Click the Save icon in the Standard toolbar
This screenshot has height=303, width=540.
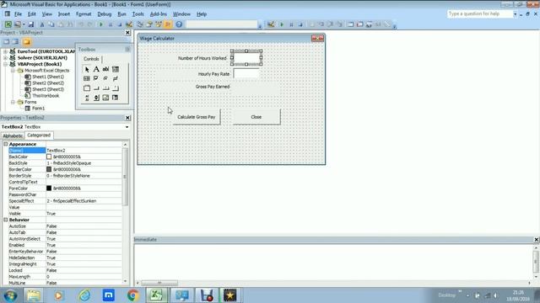click(31, 24)
